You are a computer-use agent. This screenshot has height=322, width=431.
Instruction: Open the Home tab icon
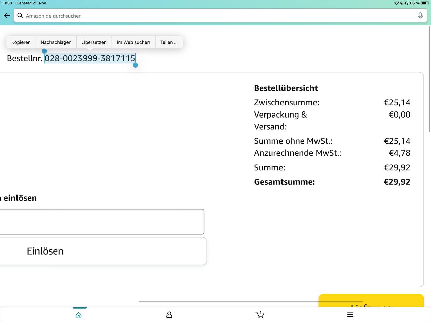(x=79, y=315)
